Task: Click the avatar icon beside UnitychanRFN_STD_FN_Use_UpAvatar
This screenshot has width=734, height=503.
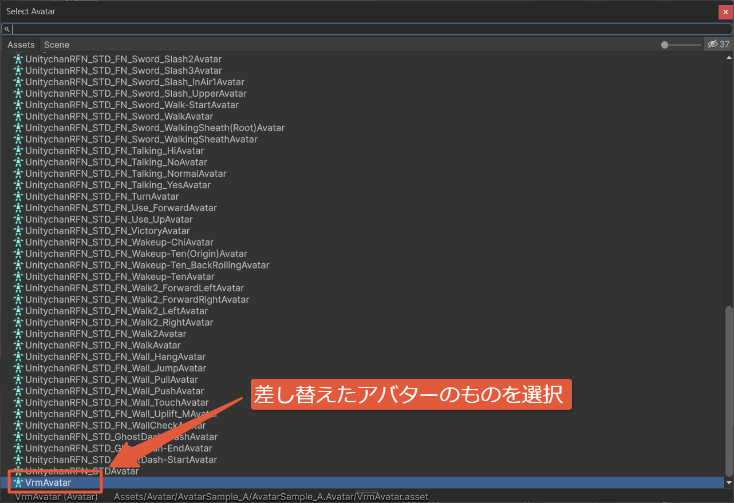Action: click(18, 219)
